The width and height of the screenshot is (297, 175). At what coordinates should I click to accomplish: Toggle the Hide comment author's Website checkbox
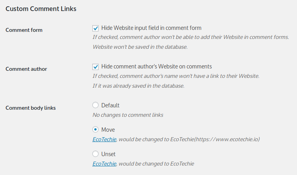(x=95, y=66)
